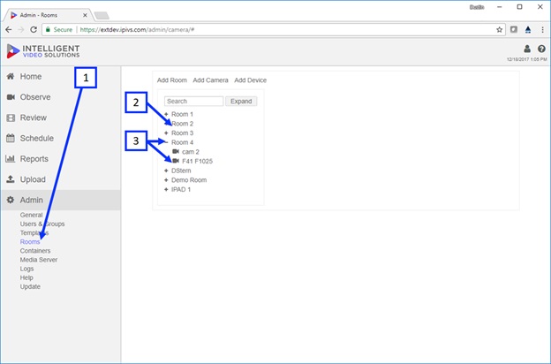Bookmark page with the star icon
Image resolution: width=551 pixels, height=364 pixels.
500,30
